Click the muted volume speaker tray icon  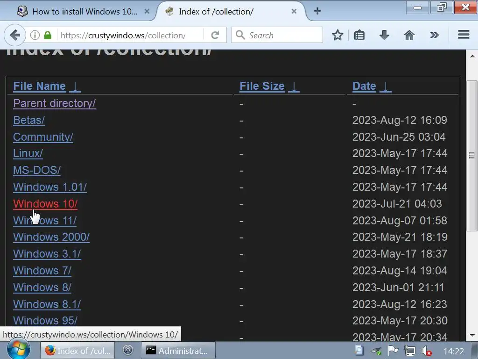426,351
